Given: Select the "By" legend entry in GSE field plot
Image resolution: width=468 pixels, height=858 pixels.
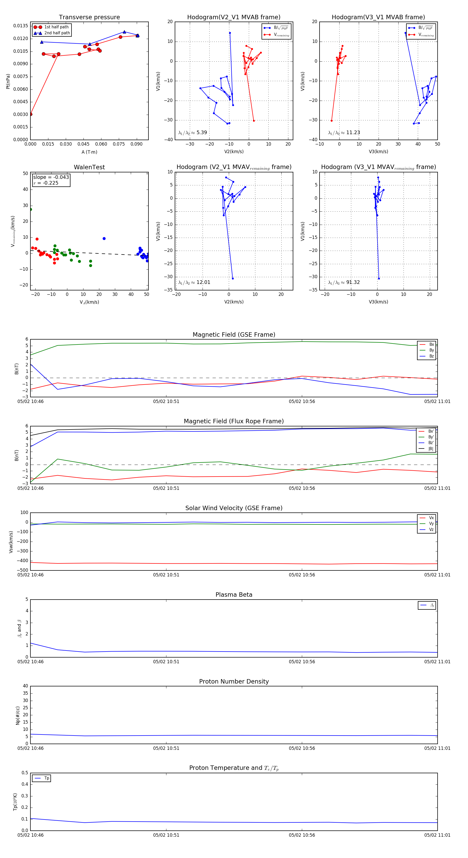Looking at the screenshot, I should click(x=427, y=350).
